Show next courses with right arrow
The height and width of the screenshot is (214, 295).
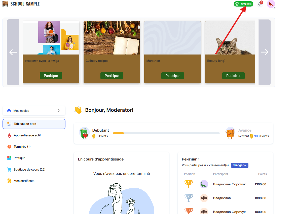[265, 52]
